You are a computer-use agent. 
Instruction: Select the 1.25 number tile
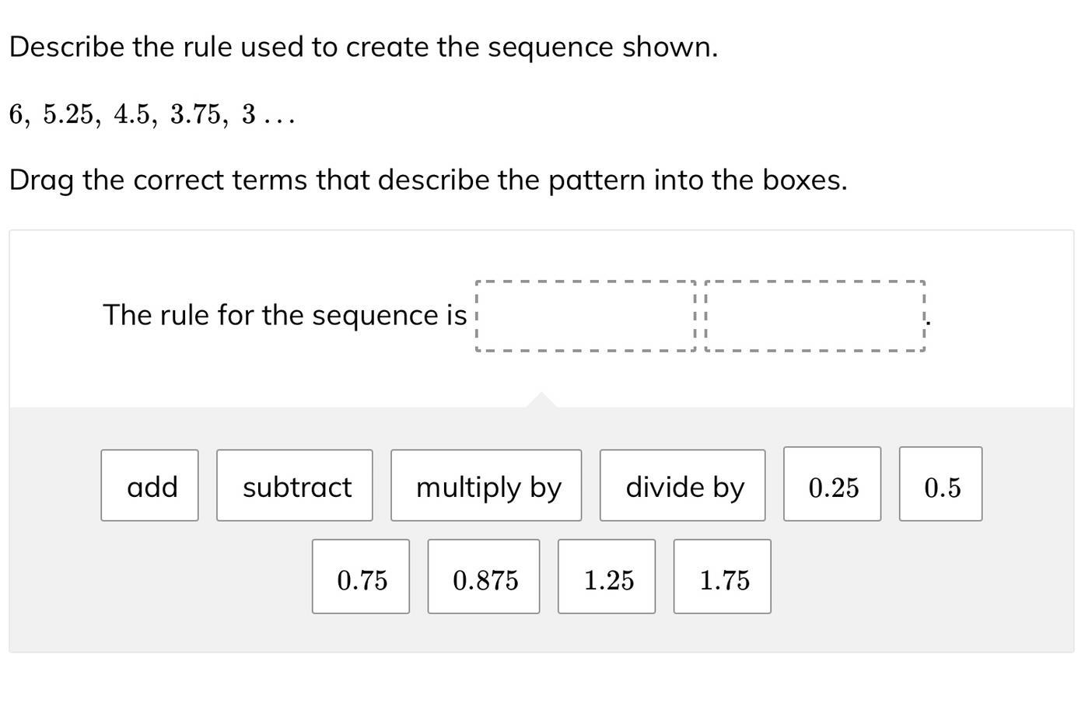pyautogui.click(x=607, y=577)
